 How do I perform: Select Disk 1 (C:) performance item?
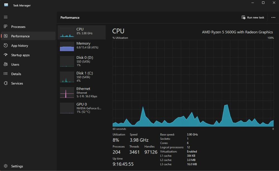(82, 77)
